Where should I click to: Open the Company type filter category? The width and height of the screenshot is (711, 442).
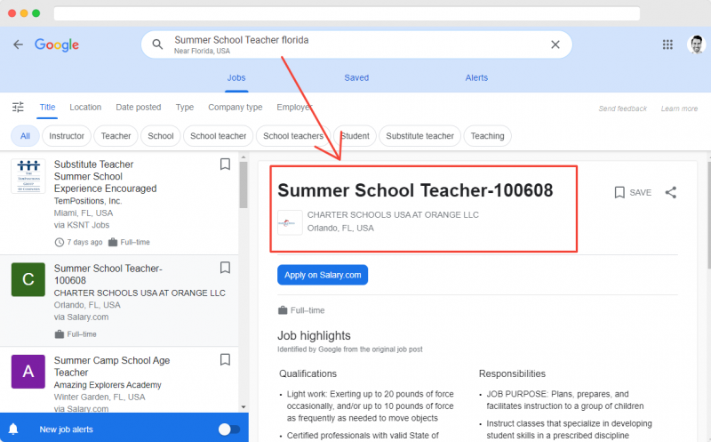pyautogui.click(x=236, y=107)
